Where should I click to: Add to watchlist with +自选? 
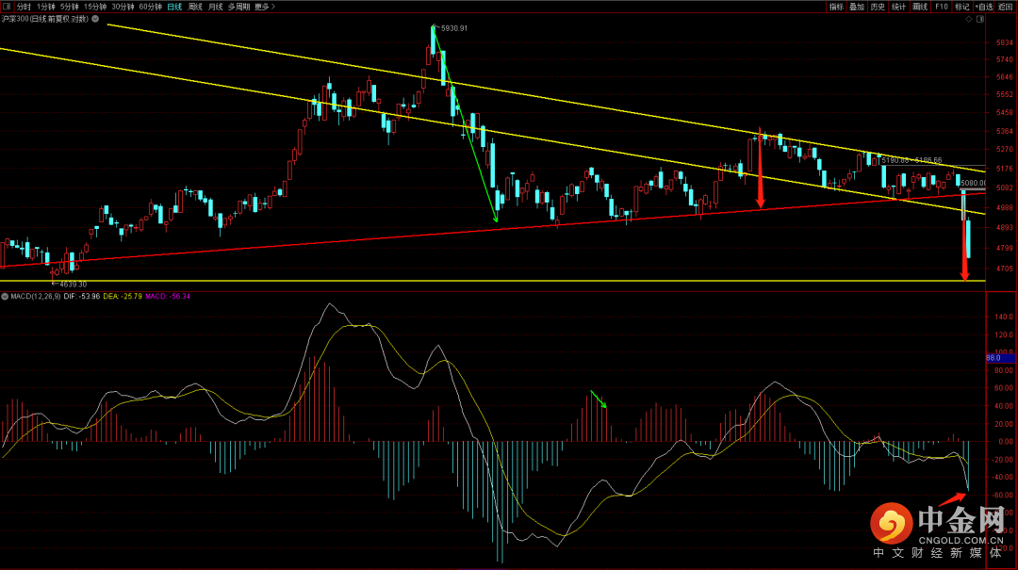[983, 7]
